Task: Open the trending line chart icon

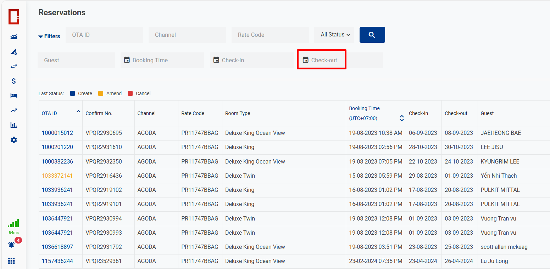Action: click(x=13, y=110)
